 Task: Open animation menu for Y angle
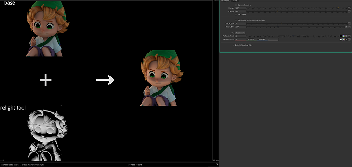point(349,12)
